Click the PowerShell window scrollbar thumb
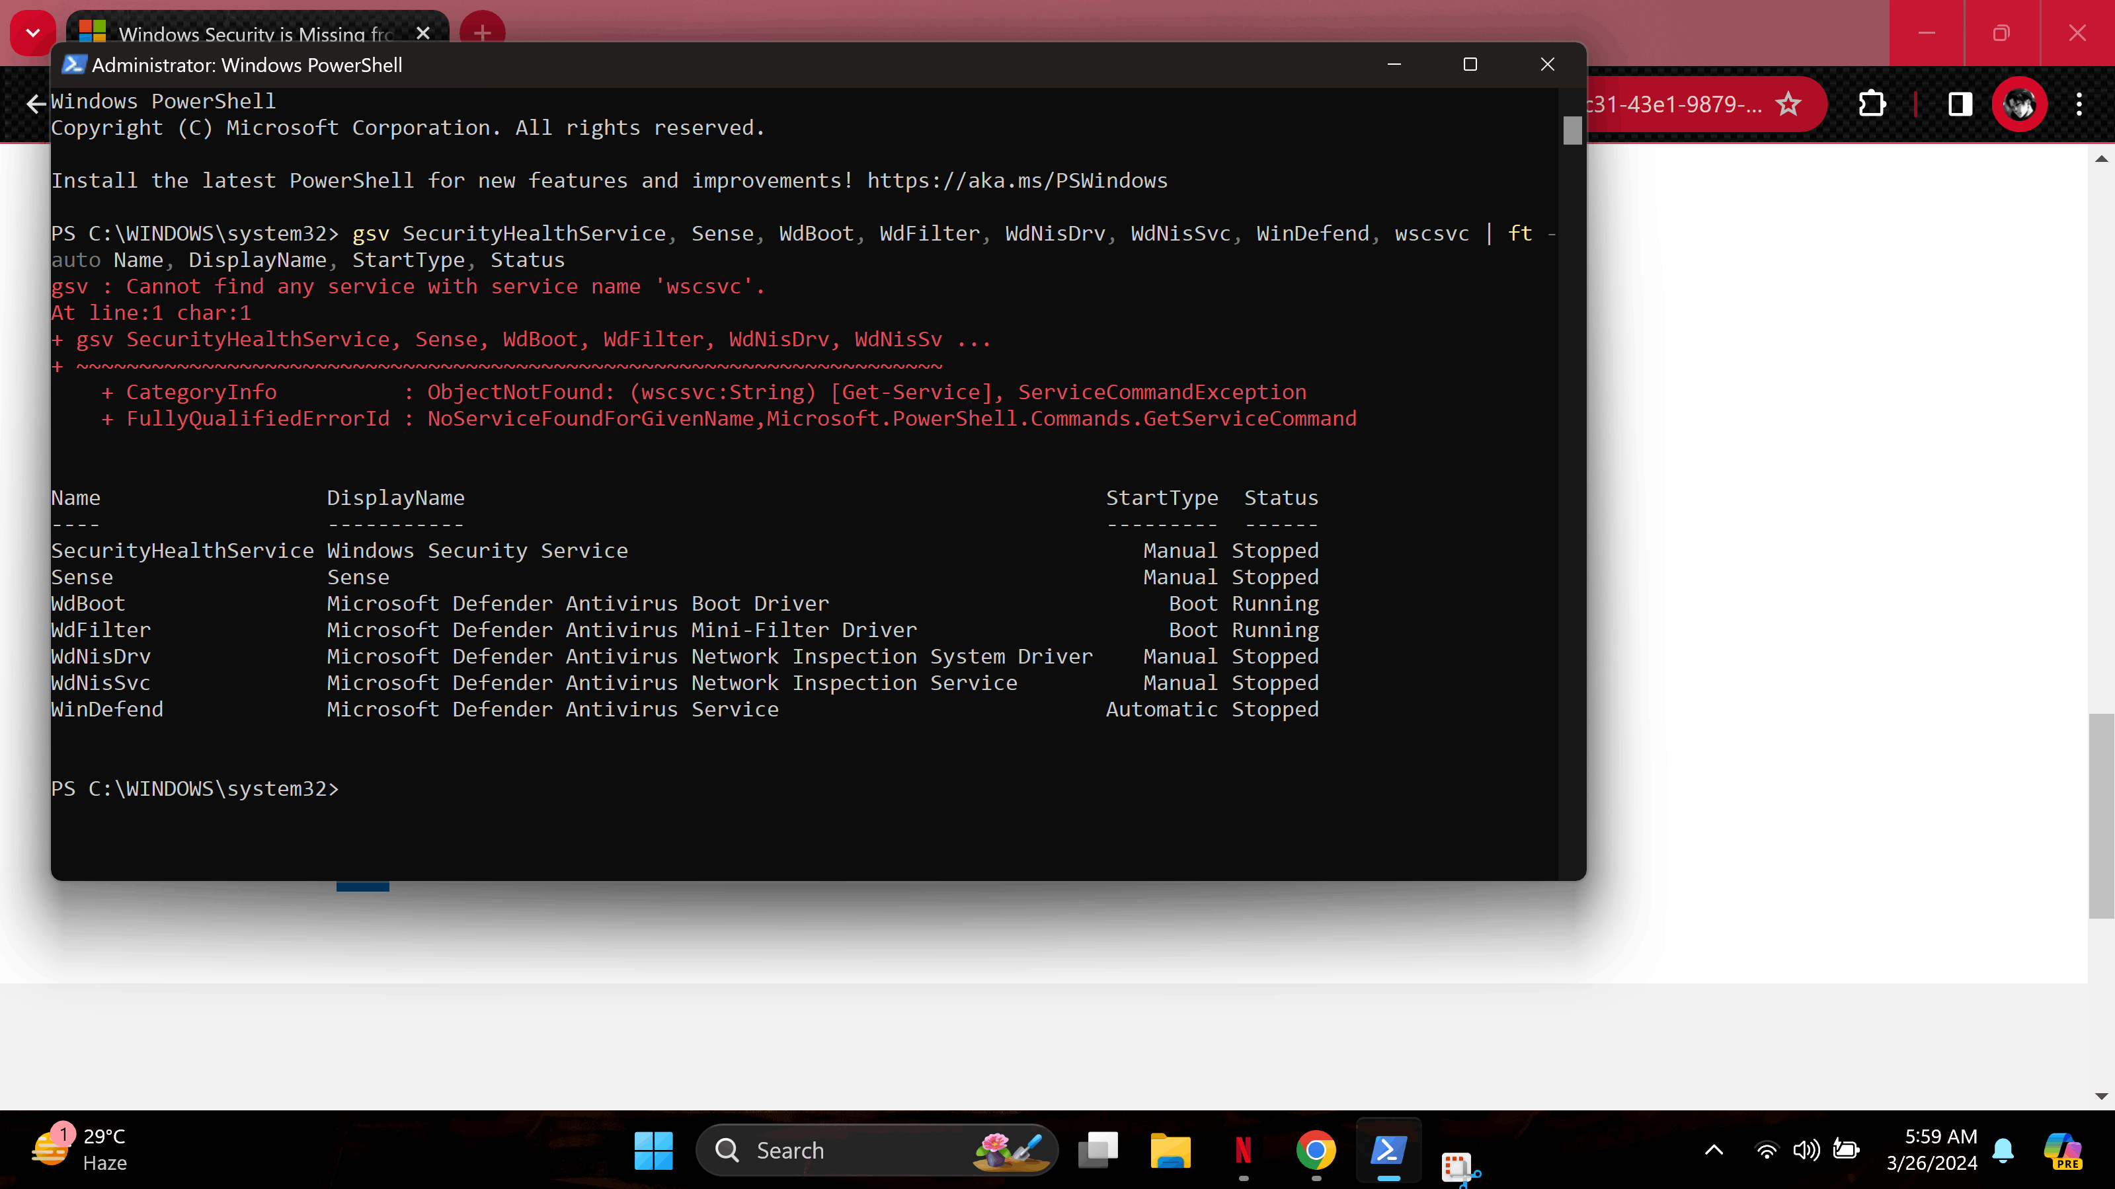Viewport: 2115px width, 1189px height. (x=1572, y=130)
